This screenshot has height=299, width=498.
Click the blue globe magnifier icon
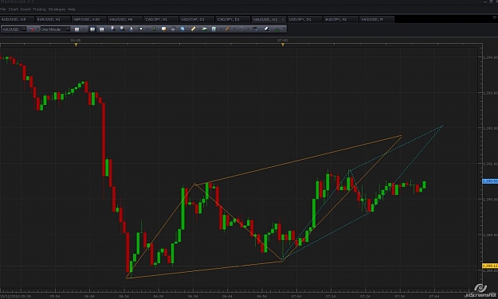pyautogui.click(x=182, y=29)
